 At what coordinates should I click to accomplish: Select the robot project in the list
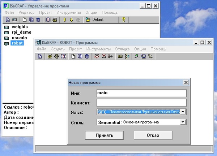(17, 43)
